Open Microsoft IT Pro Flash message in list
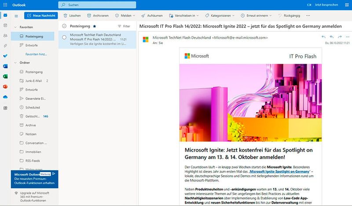352x206 pixels. click(x=97, y=40)
